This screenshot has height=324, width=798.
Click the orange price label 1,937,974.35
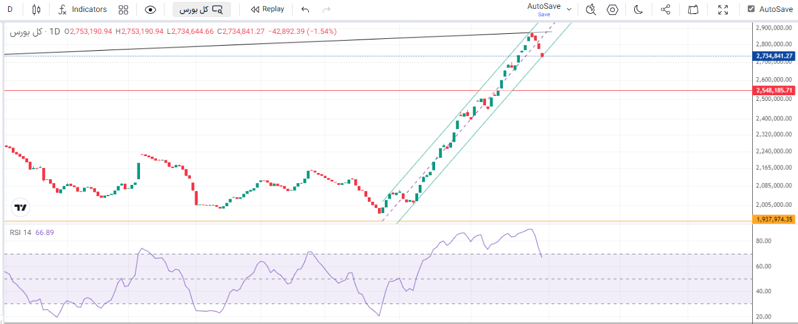pos(775,219)
